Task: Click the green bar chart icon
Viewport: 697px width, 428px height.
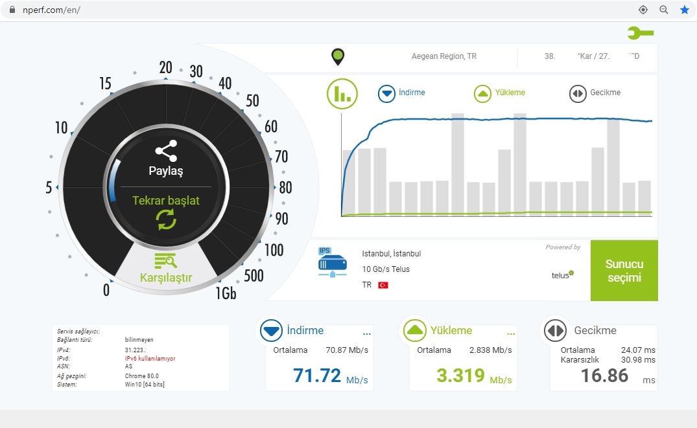Action: click(342, 94)
